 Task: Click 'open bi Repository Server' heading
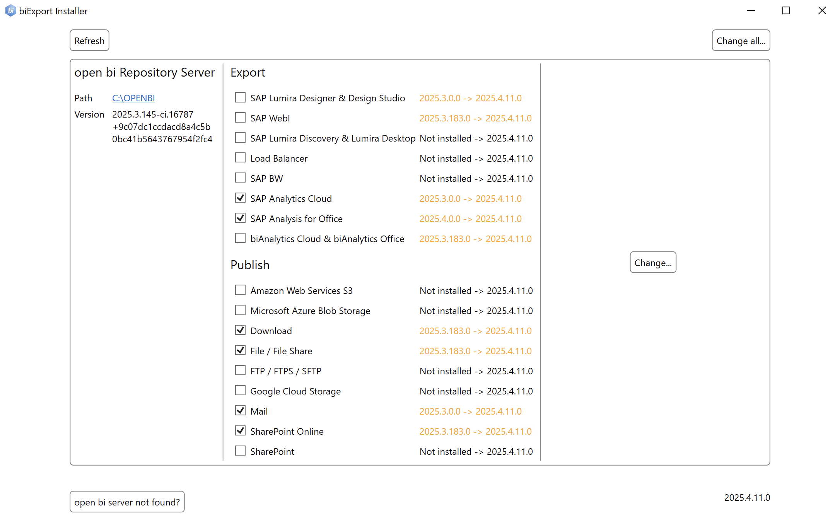click(x=145, y=73)
